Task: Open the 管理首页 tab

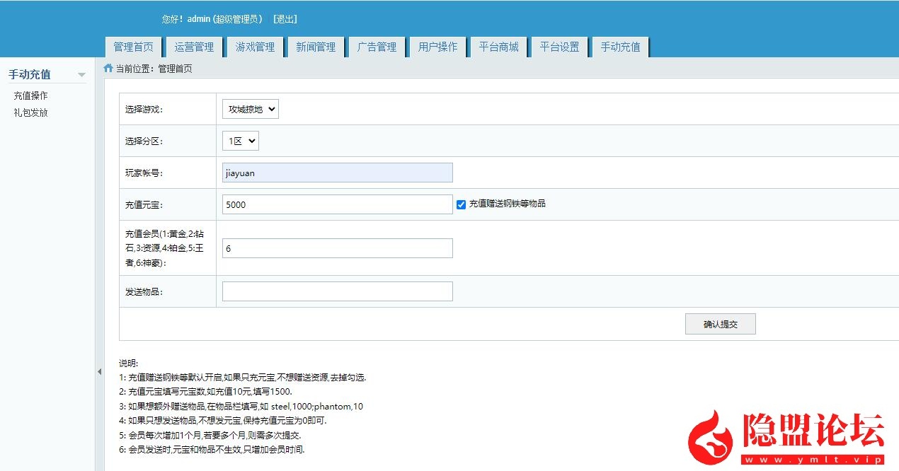Action: tap(133, 47)
